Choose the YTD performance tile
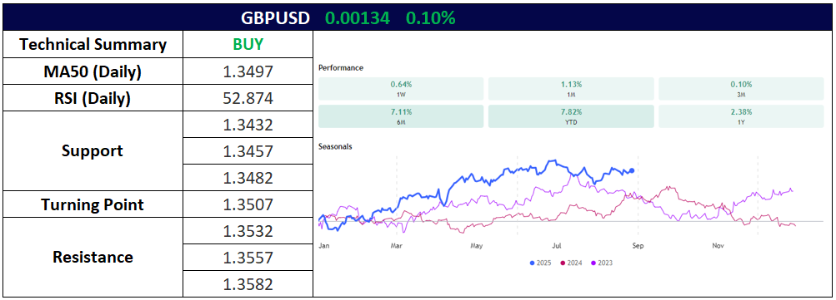836x300 pixels. coord(571,116)
